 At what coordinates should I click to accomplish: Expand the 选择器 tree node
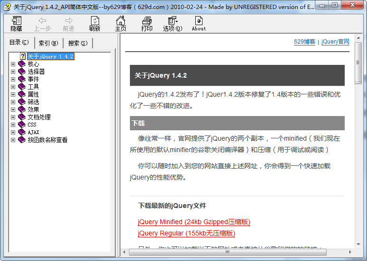click(x=13, y=72)
